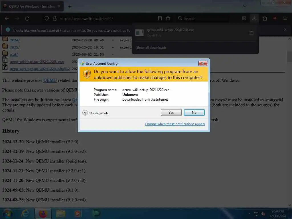The height and width of the screenshot is (219, 292).
Task: Open the old/ directory link
Action: point(14,54)
